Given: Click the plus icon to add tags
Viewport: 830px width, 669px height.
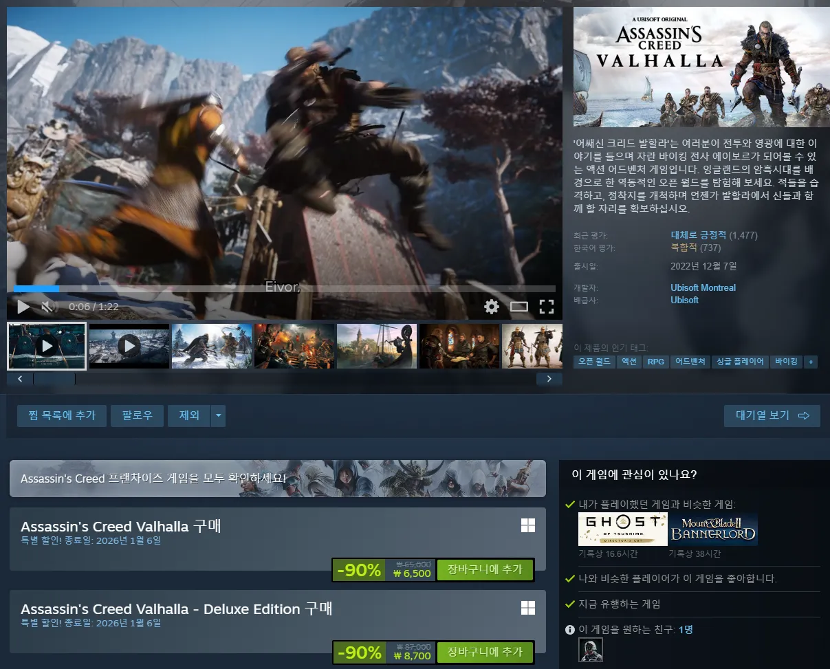Looking at the screenshot, I should 811,362.
